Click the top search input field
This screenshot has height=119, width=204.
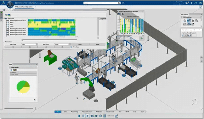101,3
